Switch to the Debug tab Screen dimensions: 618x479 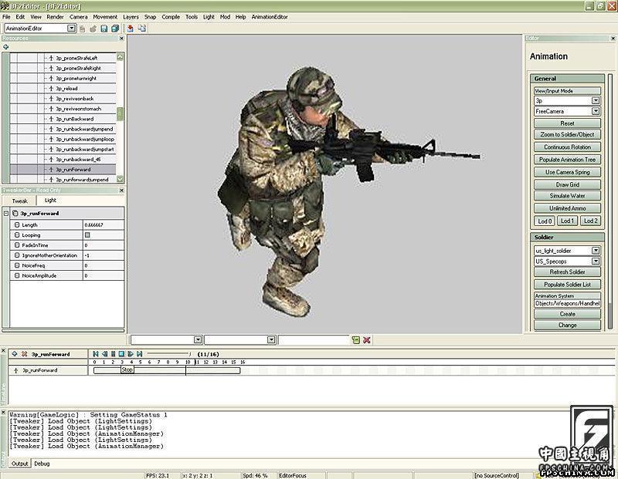42,464
